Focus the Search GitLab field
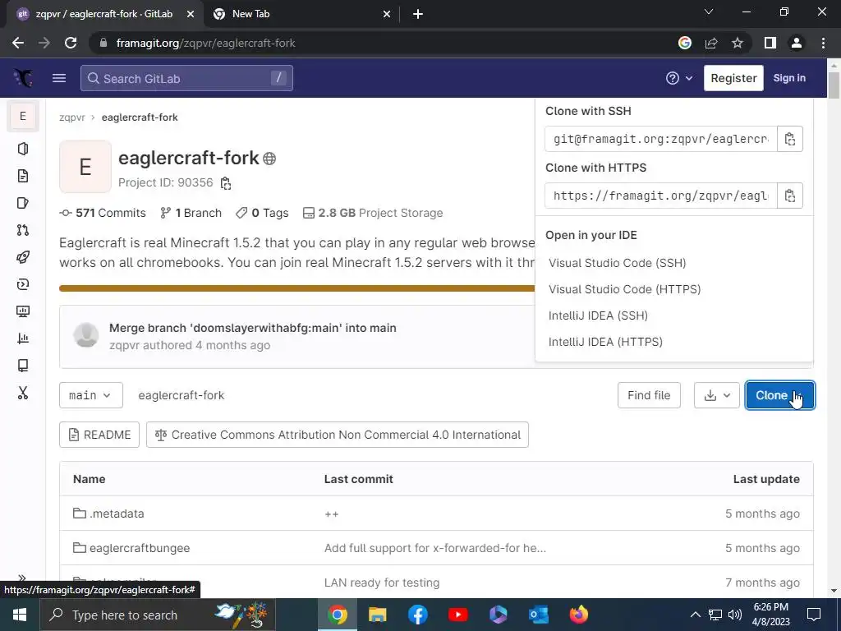The height and width of the screenshot is (631, 841). (x=186, y=78)
